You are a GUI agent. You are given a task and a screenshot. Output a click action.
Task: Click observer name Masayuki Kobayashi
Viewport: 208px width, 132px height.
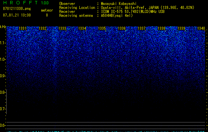pyautogui.click(x=119, y=4)
